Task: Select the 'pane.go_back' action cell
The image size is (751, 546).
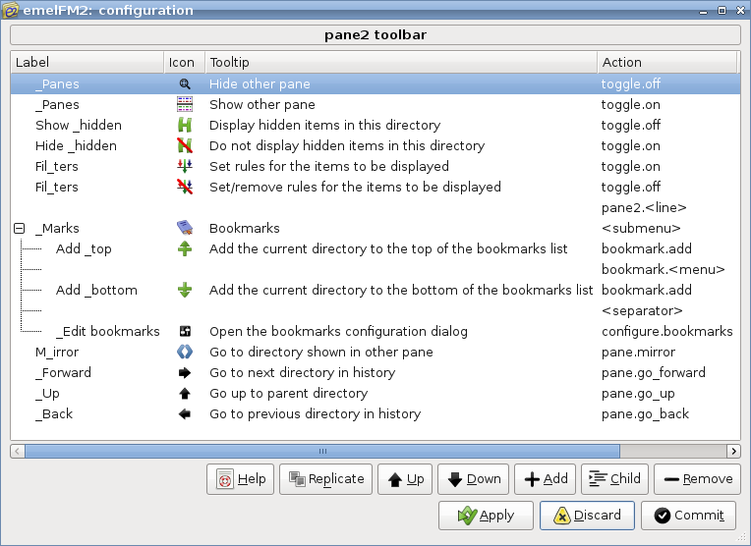Action: pos(645,414)
